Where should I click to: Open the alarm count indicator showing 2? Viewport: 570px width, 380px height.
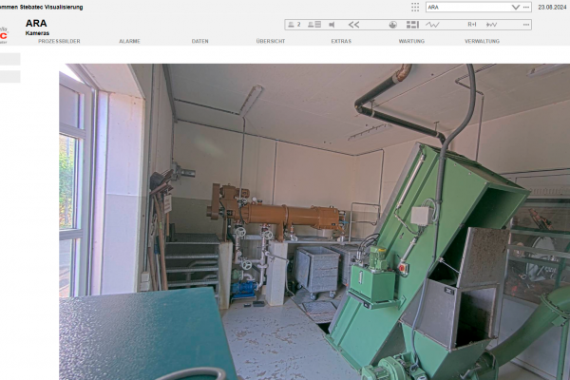tap(294, 25)
